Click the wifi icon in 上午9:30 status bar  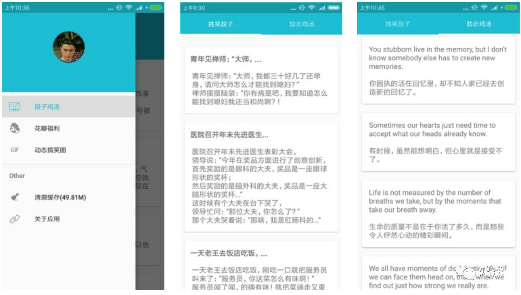pos(312,8)
